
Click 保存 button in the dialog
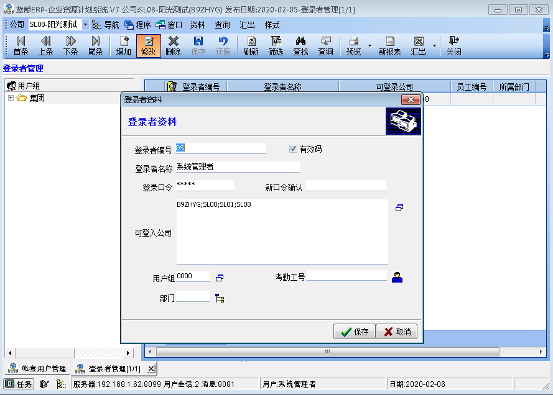(x=355, y=332)
